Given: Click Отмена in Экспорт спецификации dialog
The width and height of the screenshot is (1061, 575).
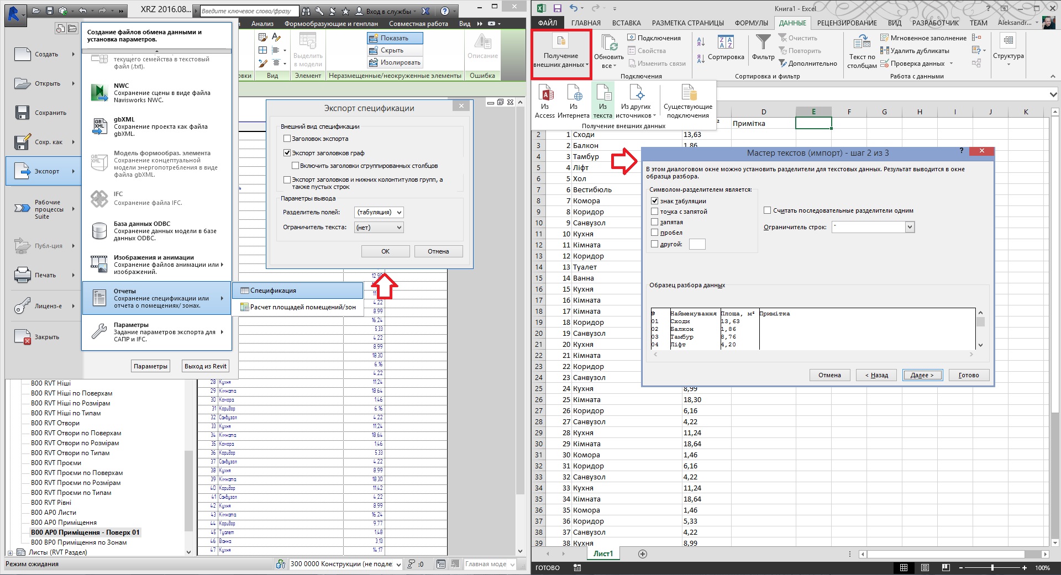Looking at the screenshot, I should click(438, 251).
